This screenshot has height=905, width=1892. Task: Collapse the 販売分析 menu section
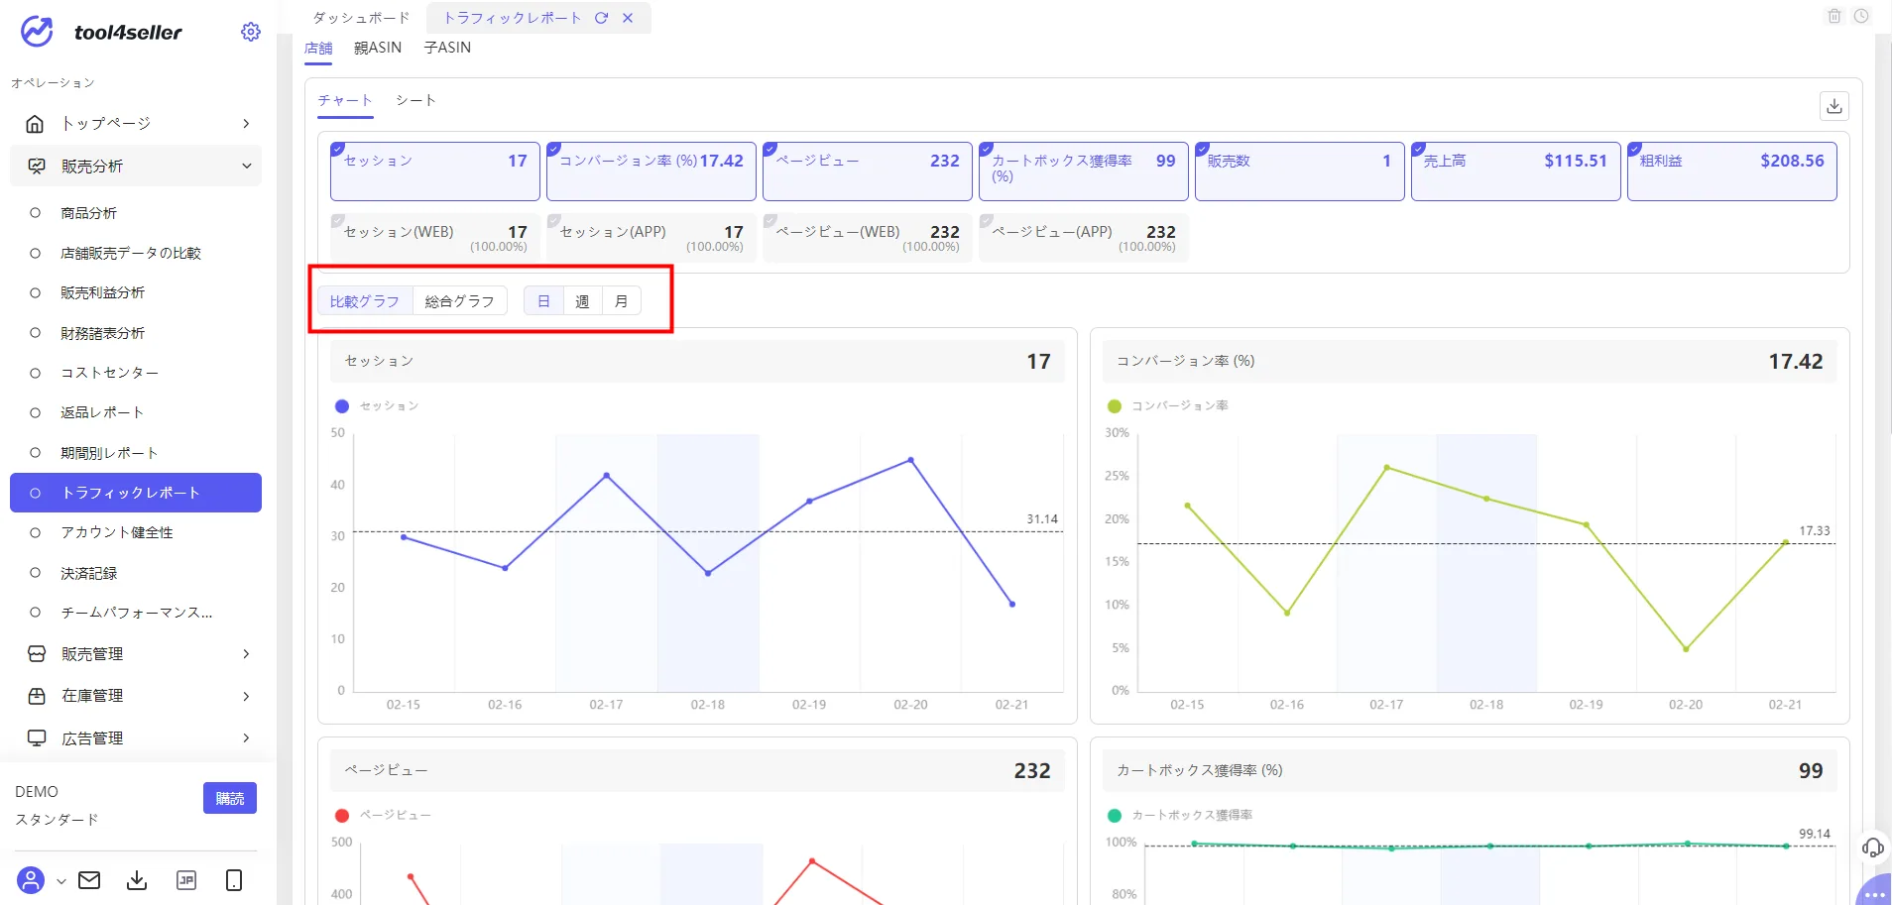pyautogui.click(x=136, y=166)
